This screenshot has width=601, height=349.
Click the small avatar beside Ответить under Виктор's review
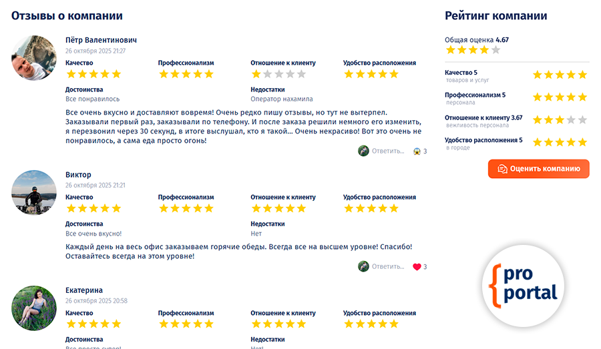pos(363,266)
